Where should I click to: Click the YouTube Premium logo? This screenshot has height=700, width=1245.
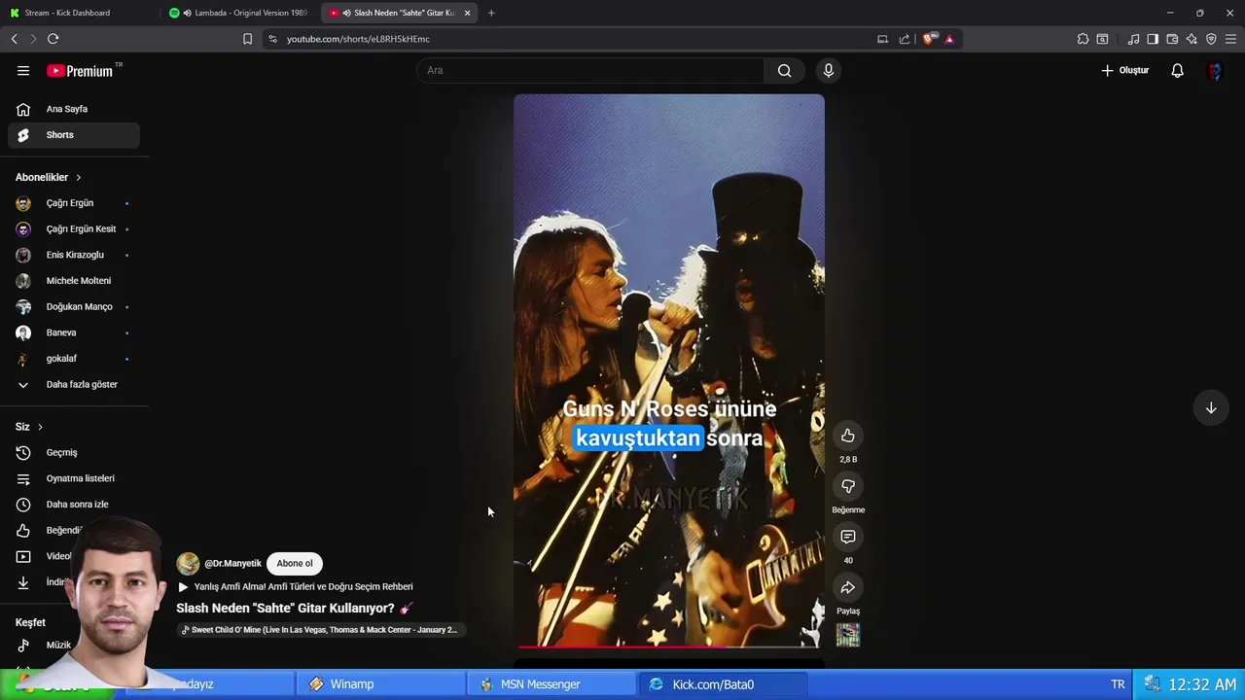80,71
